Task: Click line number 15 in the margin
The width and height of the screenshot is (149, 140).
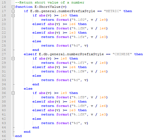Action: 4,2
